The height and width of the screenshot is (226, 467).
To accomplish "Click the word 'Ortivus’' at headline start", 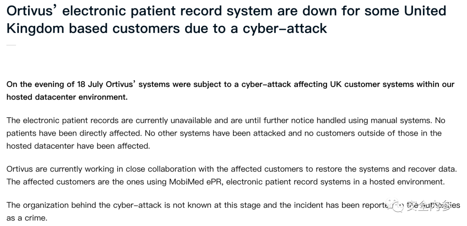I will (x=32, y=11).
